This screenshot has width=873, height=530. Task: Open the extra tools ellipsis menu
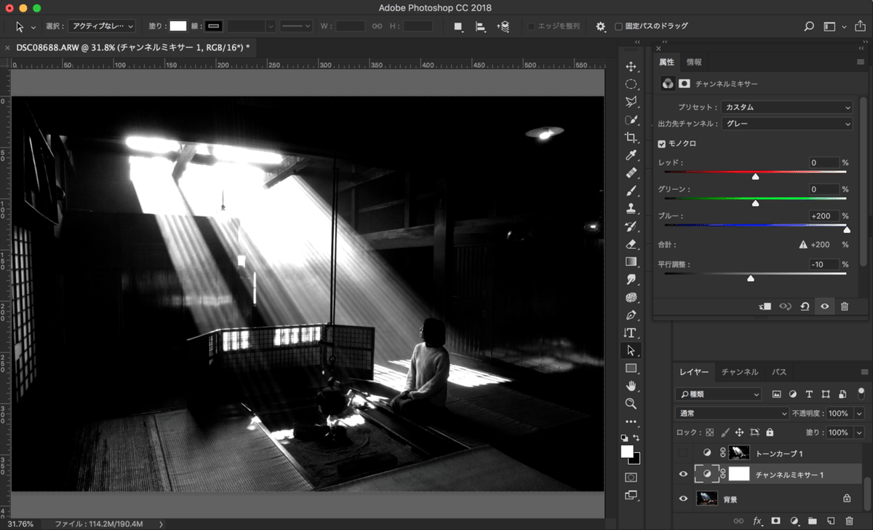(x=631, y=422)
